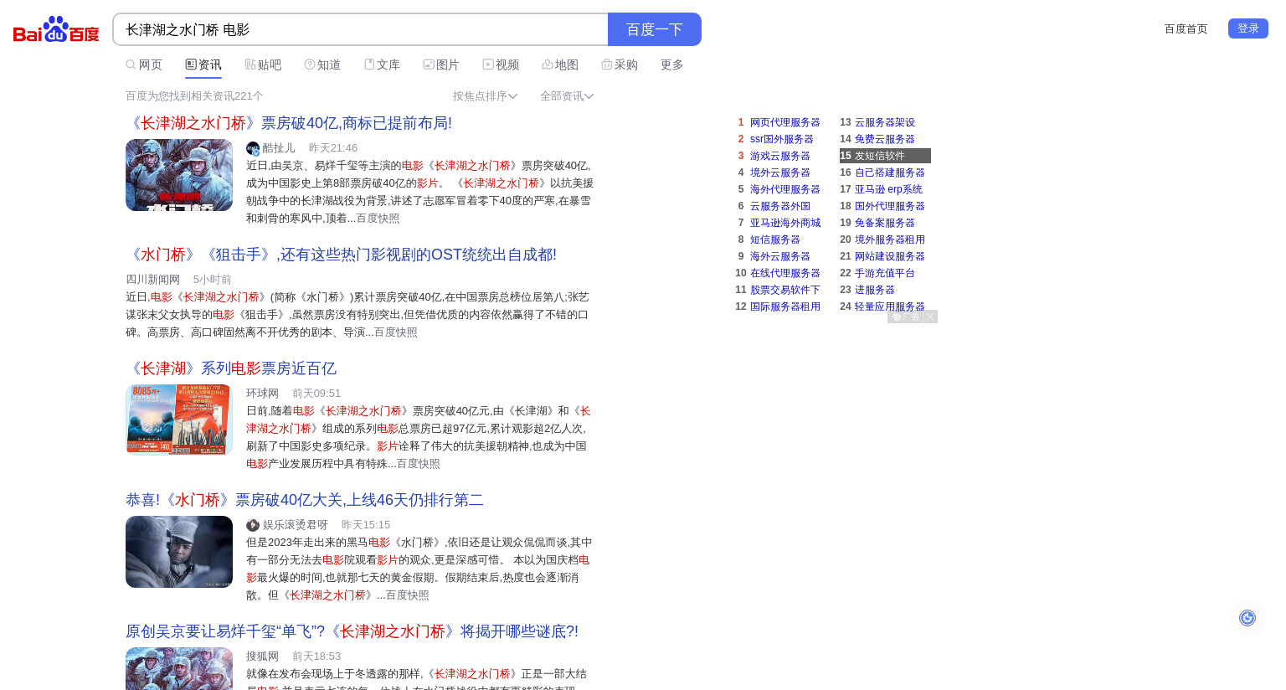The height and width of the screenshot is (690, 1286).
Task: Switch to the 图片 tab
Action: 441,64
